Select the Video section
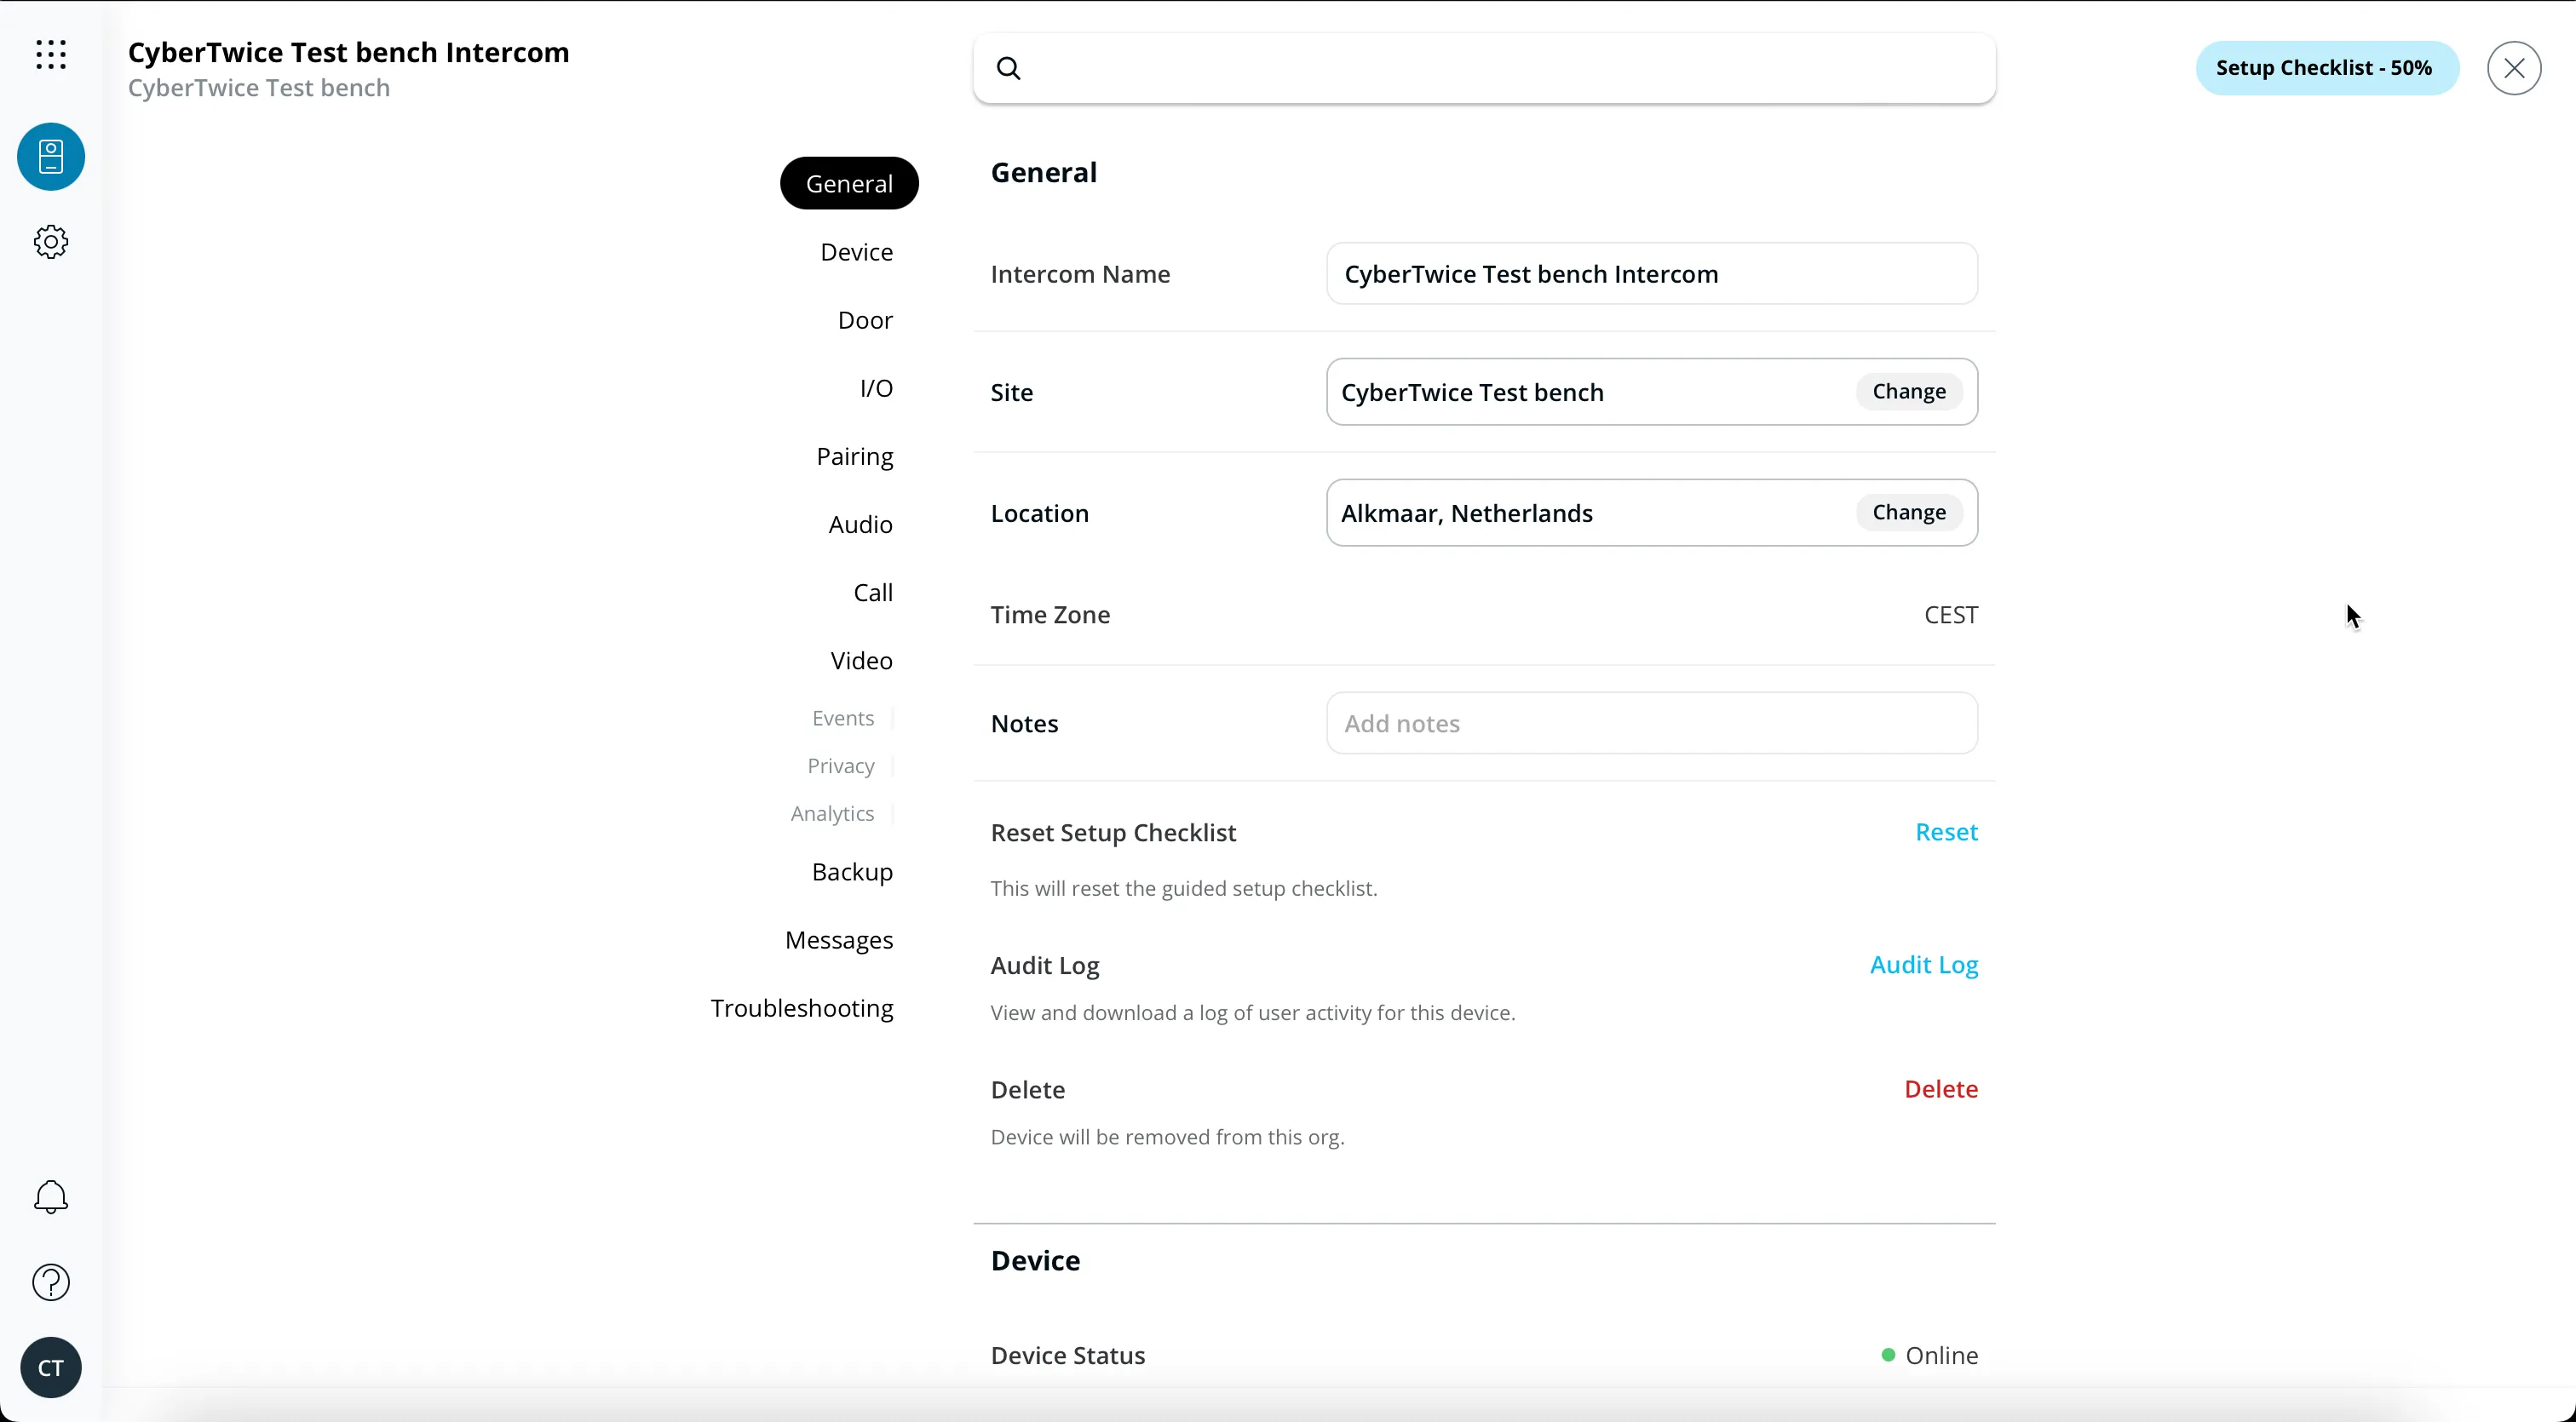 tap(861, 661)
